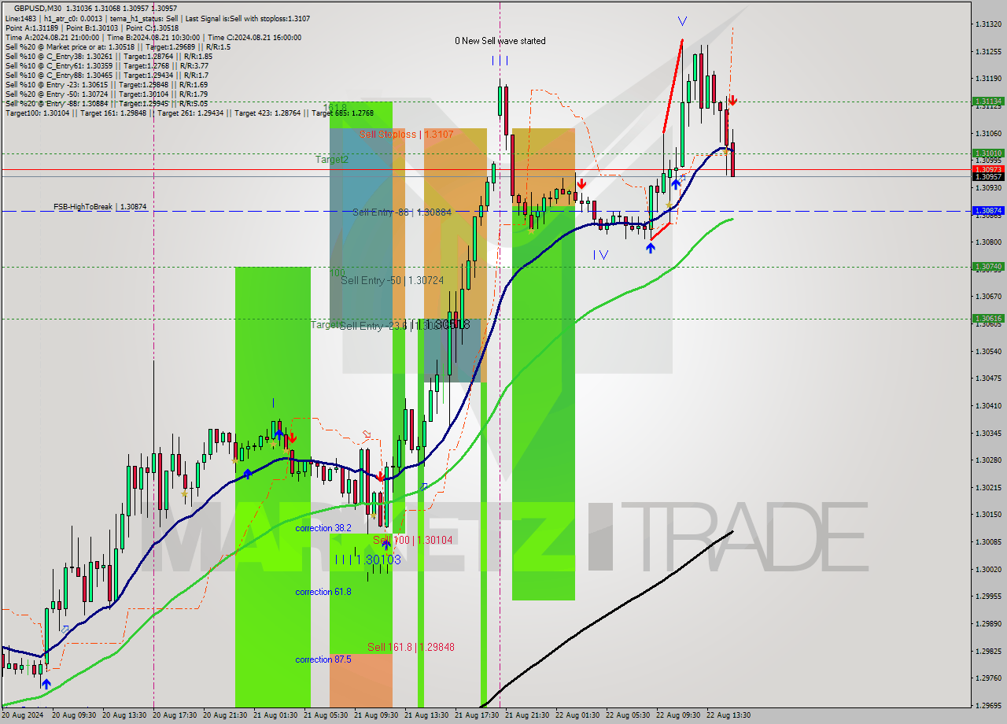Click the 22 Aug 13:30 time axis label
Viewport: 1007px width, 724px height.
[x=729, y=715]
